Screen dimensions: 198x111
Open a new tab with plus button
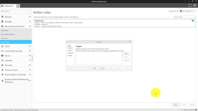[x=18, y=6]
